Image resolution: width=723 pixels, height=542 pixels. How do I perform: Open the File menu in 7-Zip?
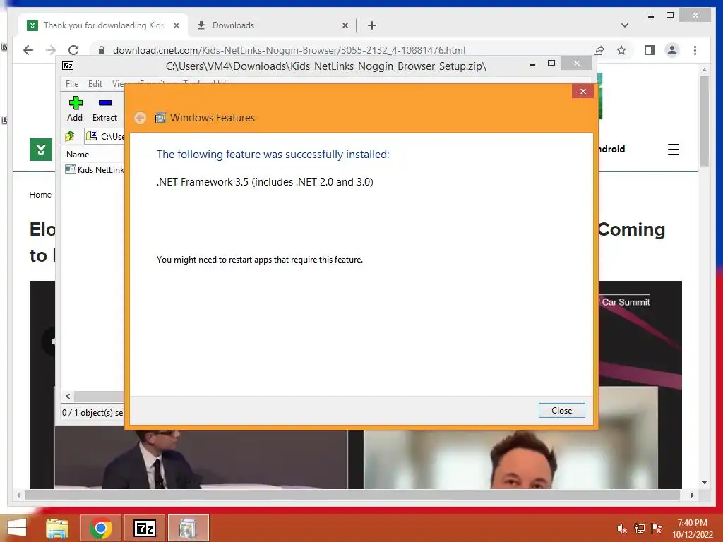click(72, 84)
